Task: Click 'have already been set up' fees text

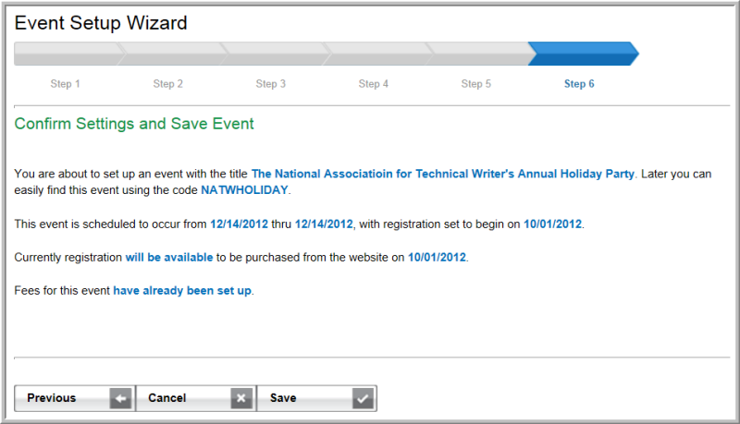Action: click(182, 291)
